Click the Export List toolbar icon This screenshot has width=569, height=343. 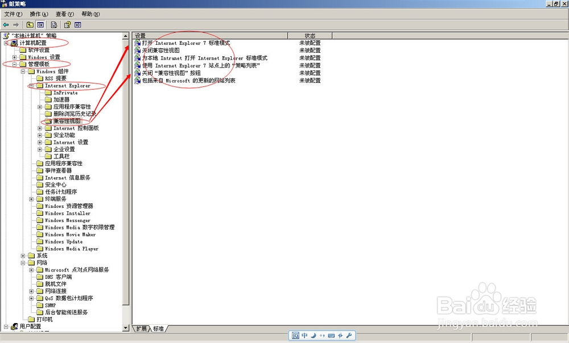pos(54,24)
